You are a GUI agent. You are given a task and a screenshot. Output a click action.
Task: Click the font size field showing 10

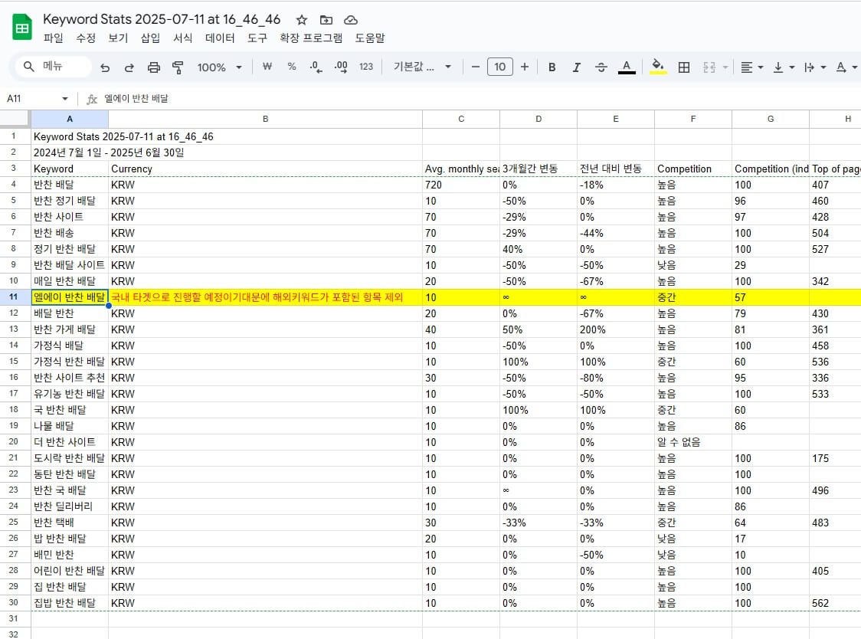click(499, 67)
